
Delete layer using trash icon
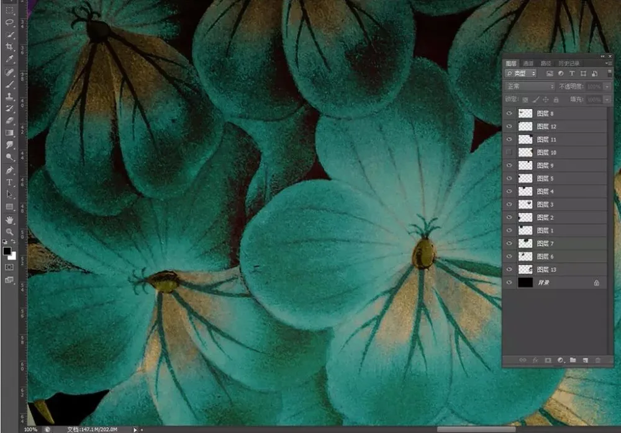tap(597, 360)
